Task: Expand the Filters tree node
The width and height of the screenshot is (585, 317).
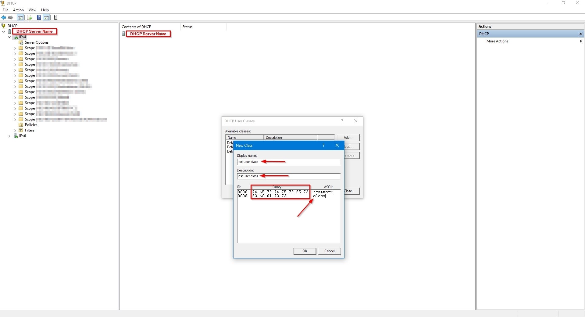Action: tap(15, 131)
